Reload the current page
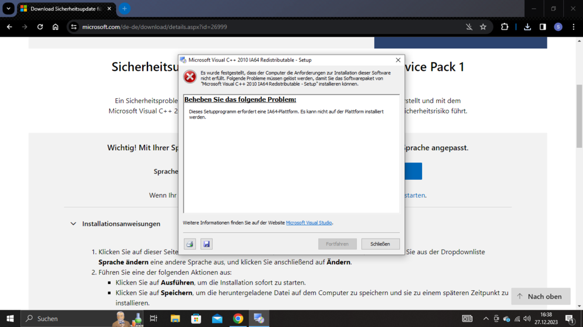The image size is (583, 327). pyautogui.click(x=40, y=27)
